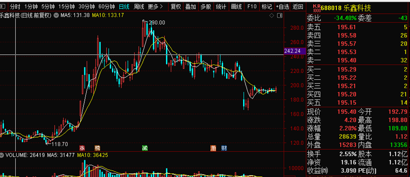Add stock via +自选 button

tap(282, 7)
